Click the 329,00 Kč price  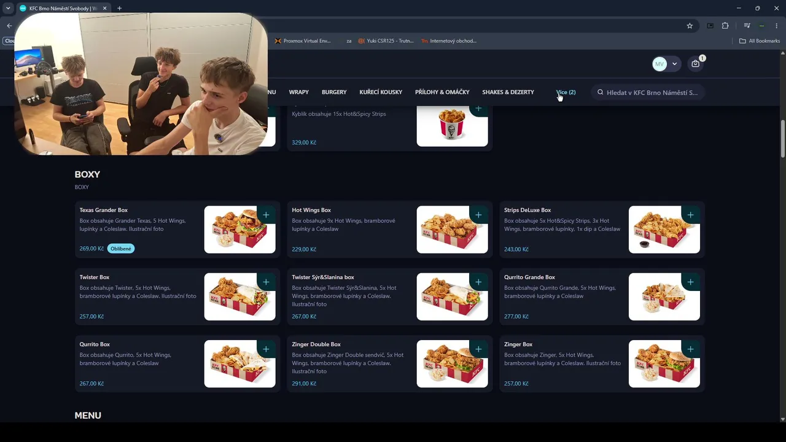[x=304, y=142]
